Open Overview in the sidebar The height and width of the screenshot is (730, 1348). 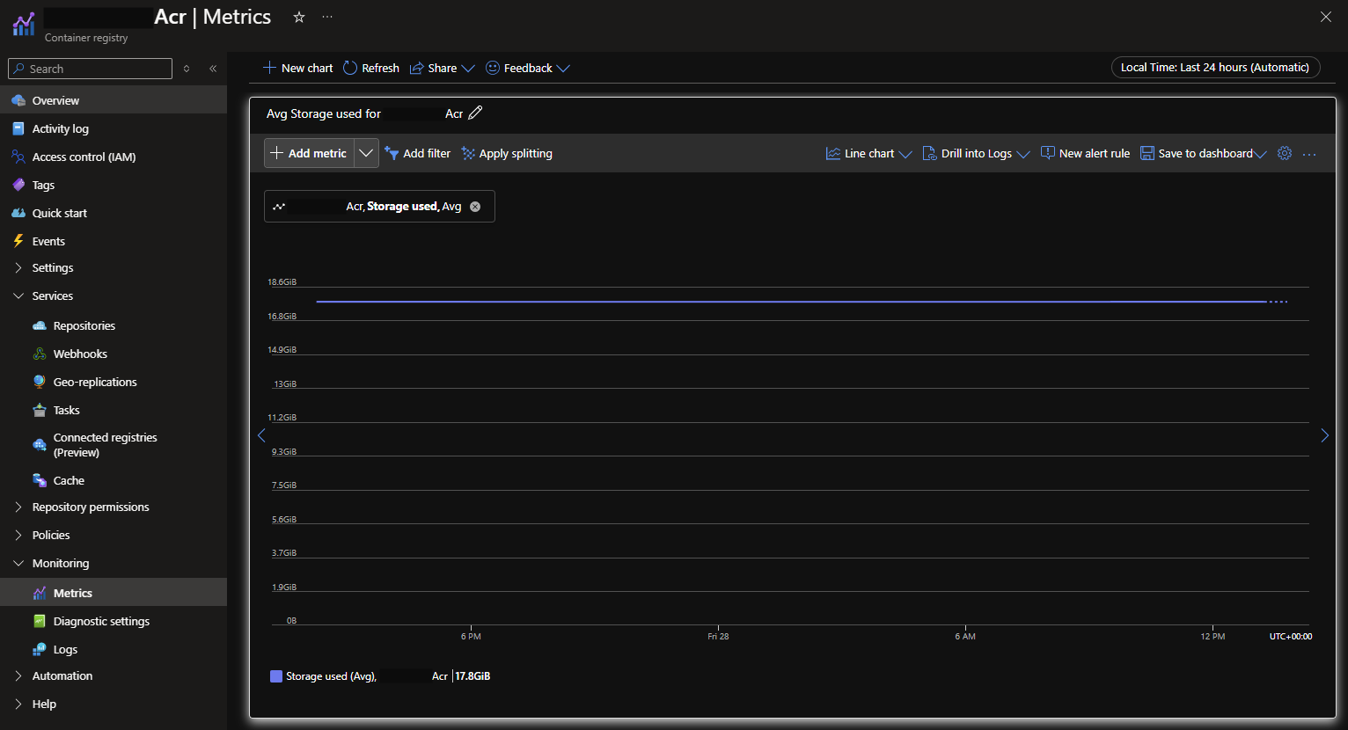coord(114,100)
